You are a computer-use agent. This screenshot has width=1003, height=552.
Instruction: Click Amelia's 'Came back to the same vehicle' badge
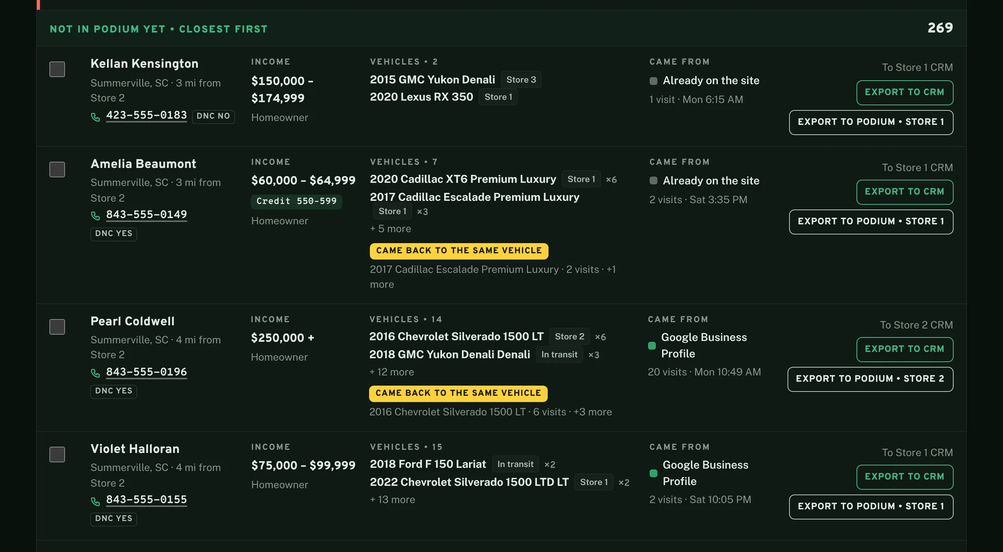[x=459, y=251]
